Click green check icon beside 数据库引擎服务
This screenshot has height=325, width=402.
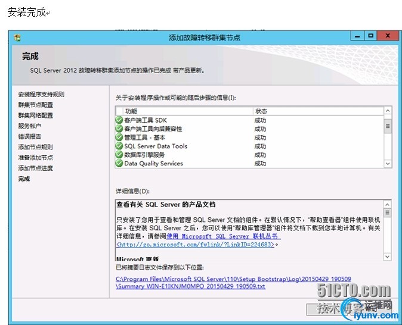tap(119, 155)
